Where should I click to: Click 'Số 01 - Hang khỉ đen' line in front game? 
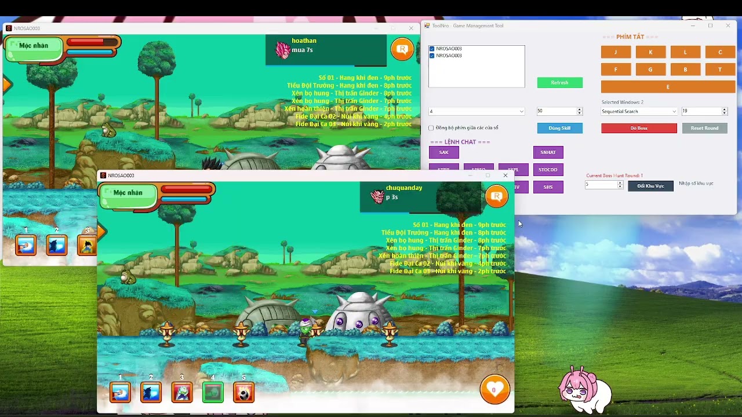pos(460,225)
